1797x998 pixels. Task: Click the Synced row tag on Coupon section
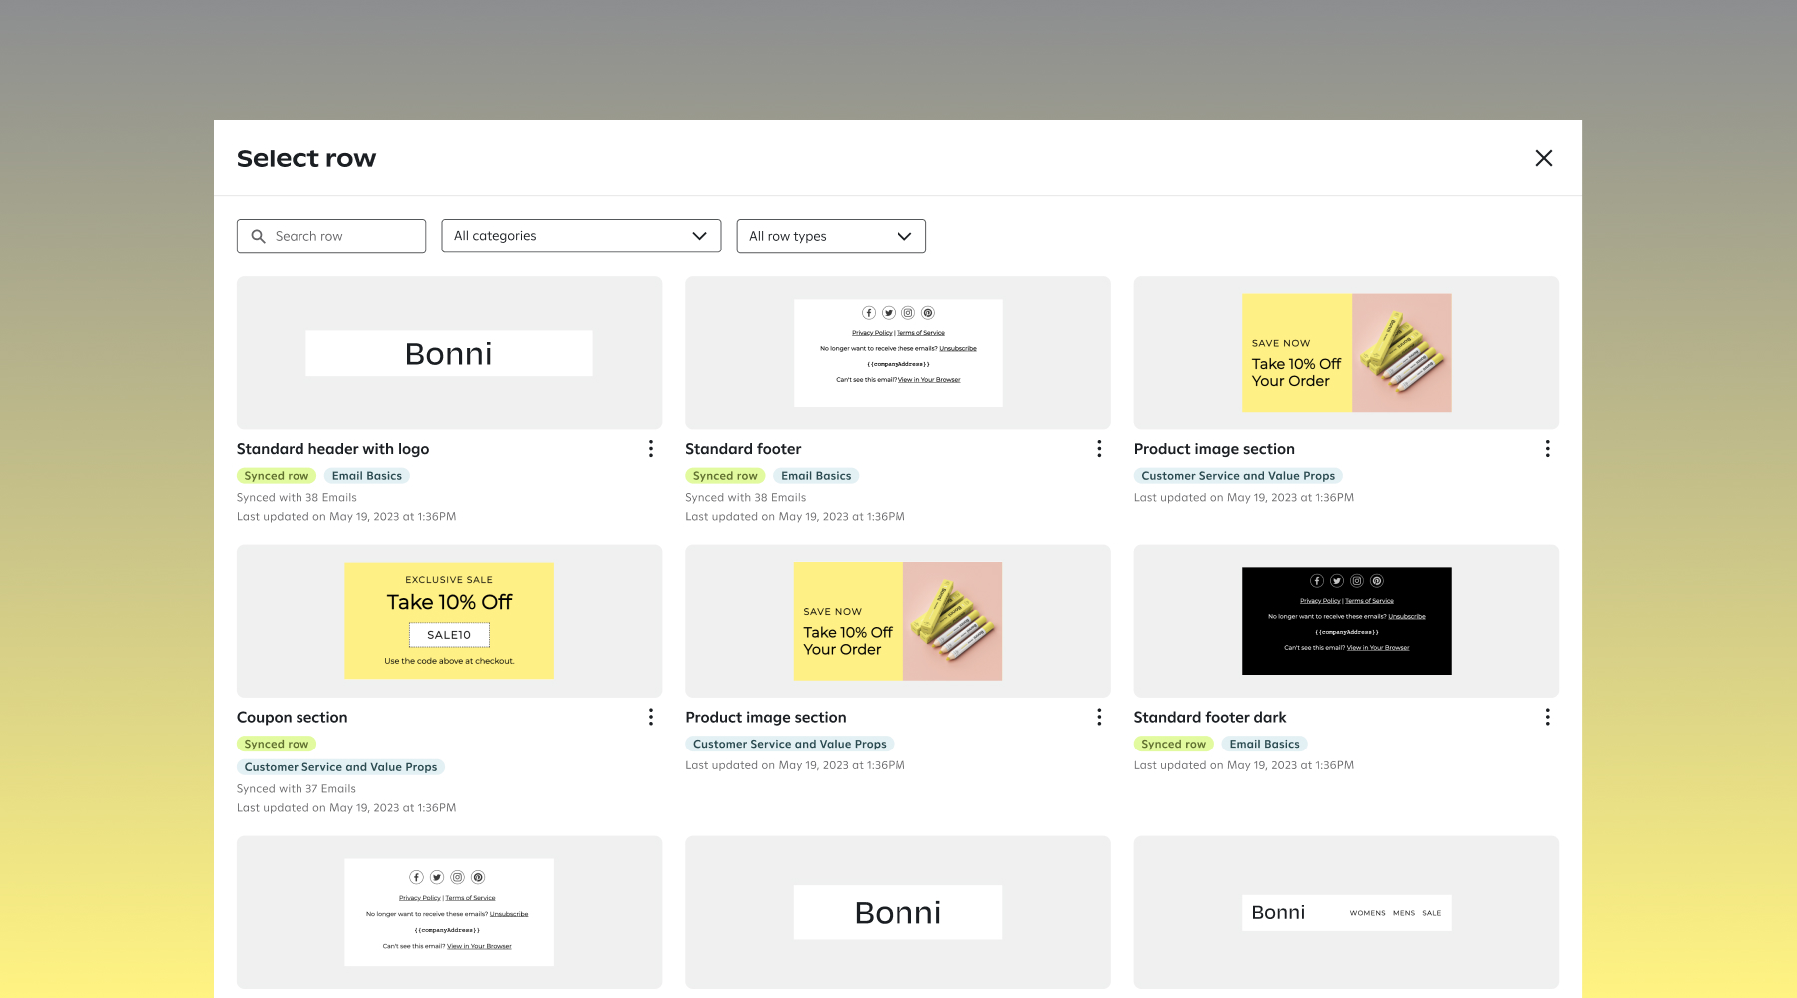276,744
